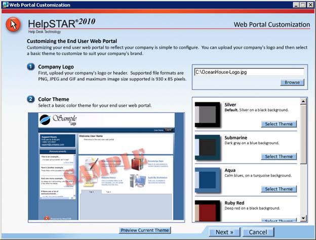Click the Cancel button
Image resolution: width=316 pixels, height=240 pixels.
pyautogui.click(x=258, y=232)
